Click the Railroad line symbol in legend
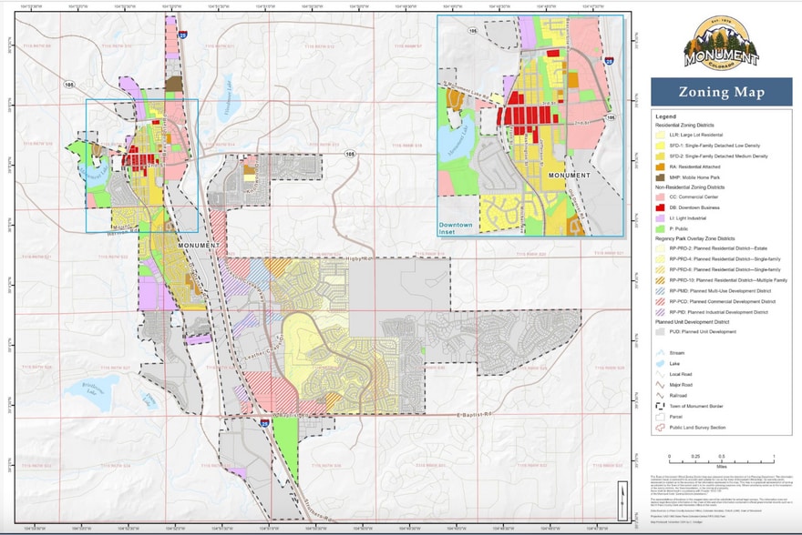This screenshot has height=535, width=802. (x=662, y=397)
